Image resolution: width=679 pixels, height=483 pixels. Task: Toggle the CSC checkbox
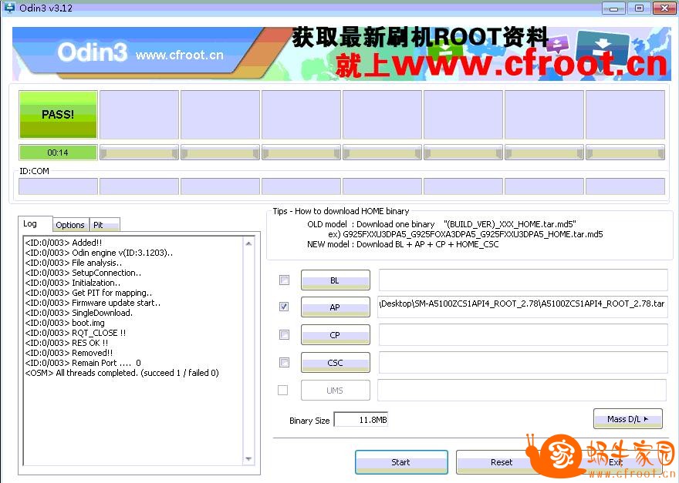[284, 362]
